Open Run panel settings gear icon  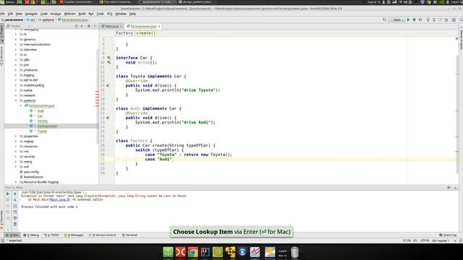click(449, 188)
